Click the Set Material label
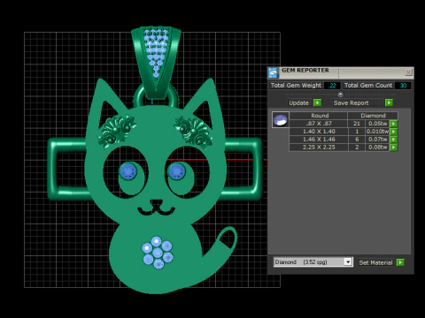This screenshot has width=425, height=318. (x=375, y=262)
